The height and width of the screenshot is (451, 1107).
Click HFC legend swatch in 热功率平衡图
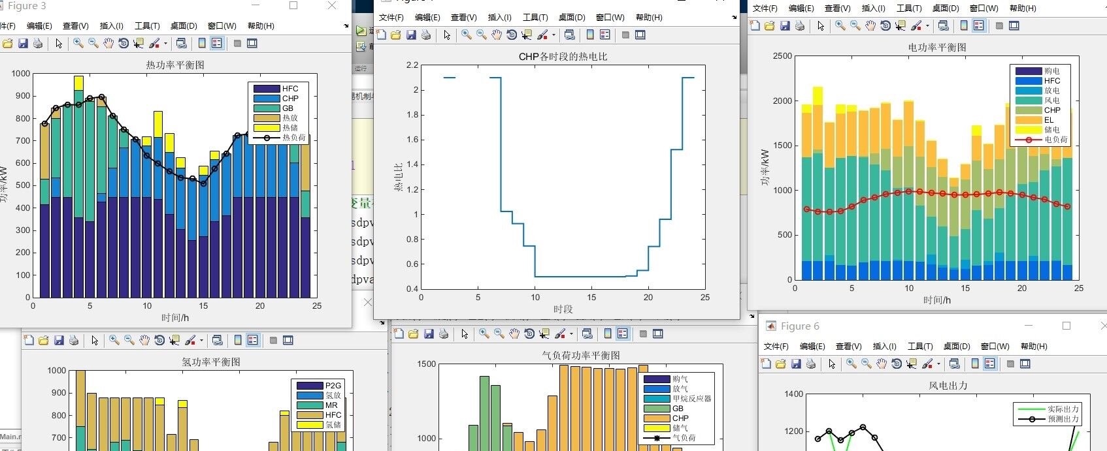click(267, 89)
